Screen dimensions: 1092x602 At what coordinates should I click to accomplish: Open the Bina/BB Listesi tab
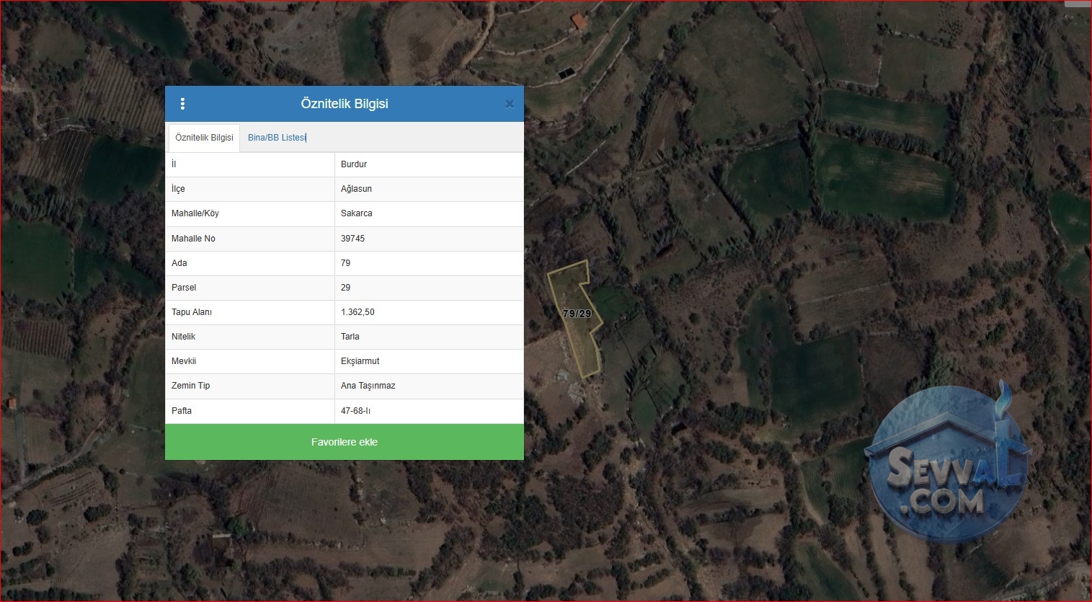pyautogui.click(x=277, y=138)
